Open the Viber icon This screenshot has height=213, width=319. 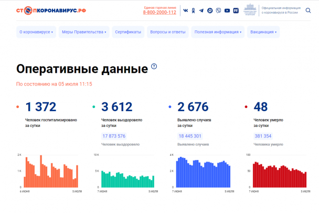click(x=218, y=10)
